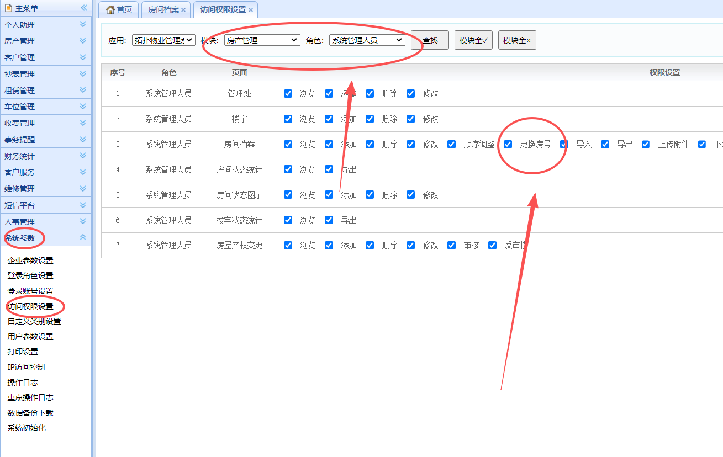Open 自定义类别设置 in the sidebar
Image resolution: width=723 pixels, height=457 pixels.
(34, 321)
